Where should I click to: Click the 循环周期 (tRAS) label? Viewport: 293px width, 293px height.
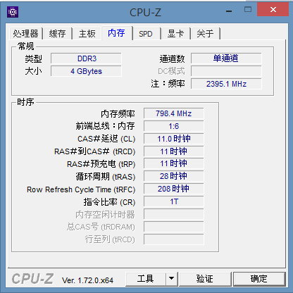click(x=106, y=177)
